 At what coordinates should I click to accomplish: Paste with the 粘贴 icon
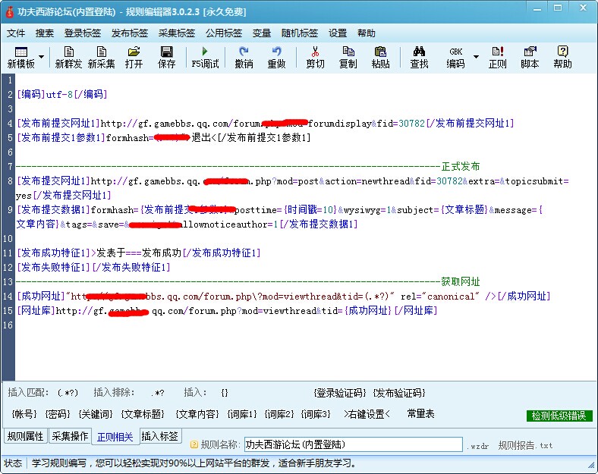[x=381, y=57]
